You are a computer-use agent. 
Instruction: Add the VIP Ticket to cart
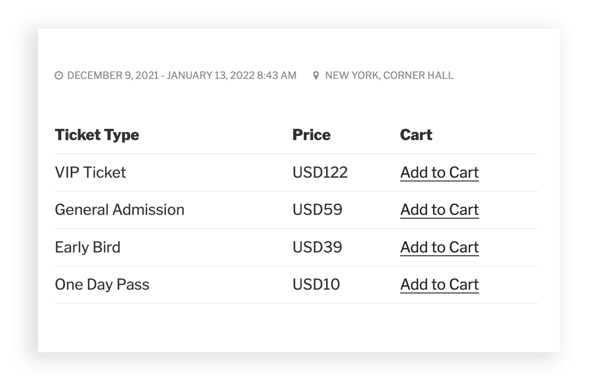click(439, 172)
